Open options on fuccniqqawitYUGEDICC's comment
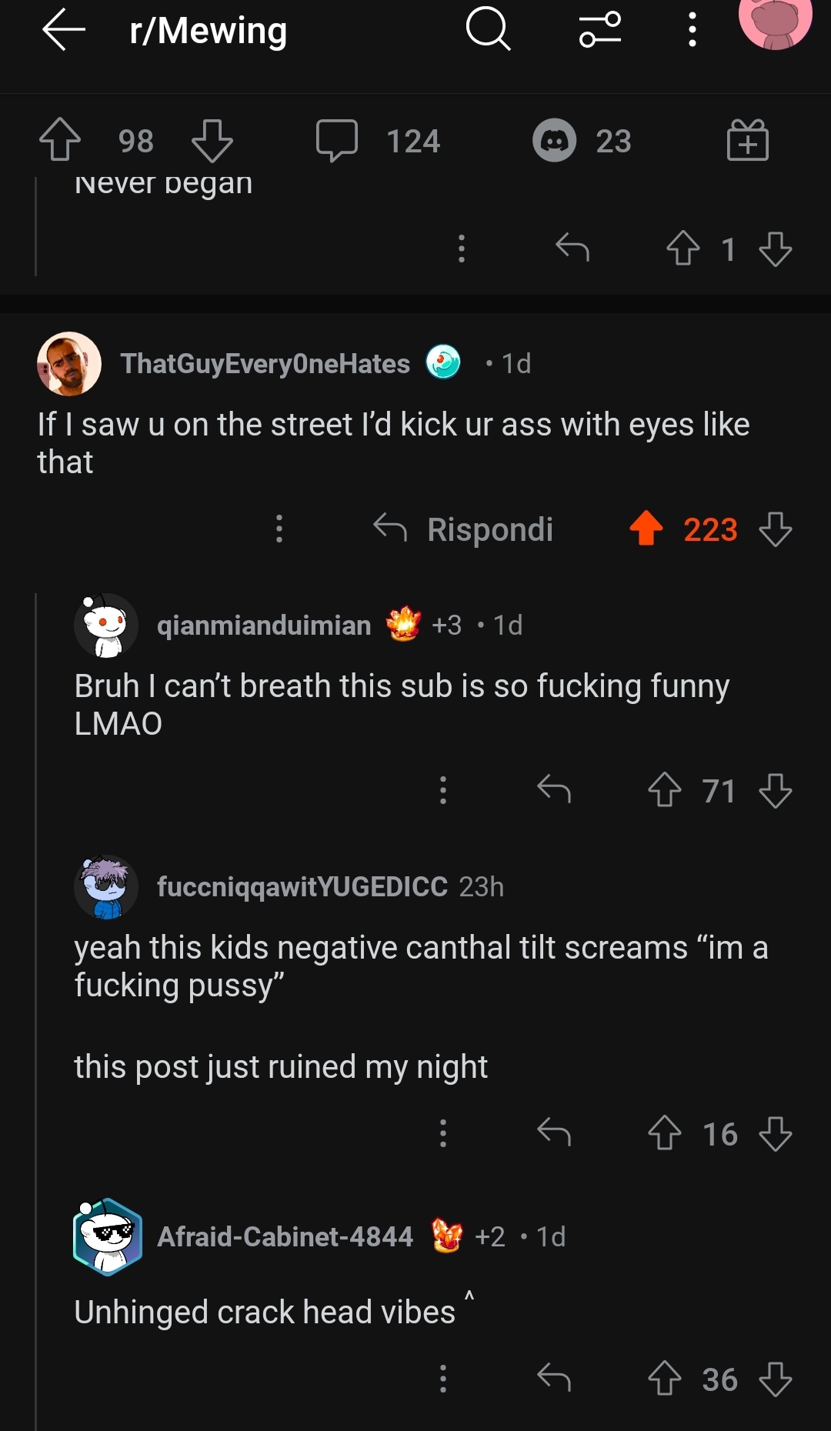Viewport: 831px width, 1431px height. [442, 1133]
